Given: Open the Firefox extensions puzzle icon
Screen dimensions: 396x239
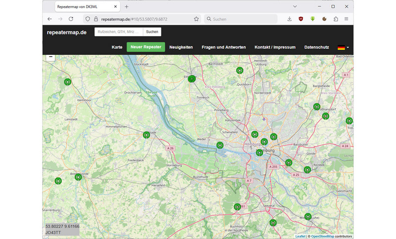Looking at the screenshot, I should pos(336,19).
